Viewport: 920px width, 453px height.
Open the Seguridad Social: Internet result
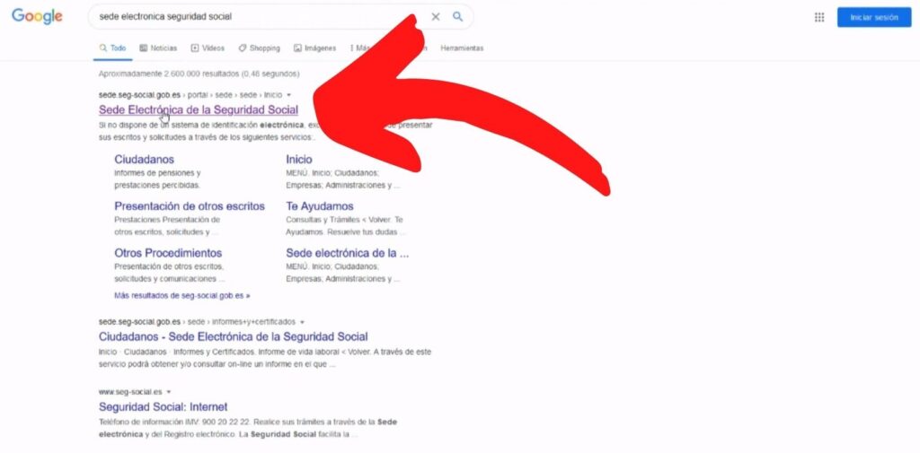point(164,406)
